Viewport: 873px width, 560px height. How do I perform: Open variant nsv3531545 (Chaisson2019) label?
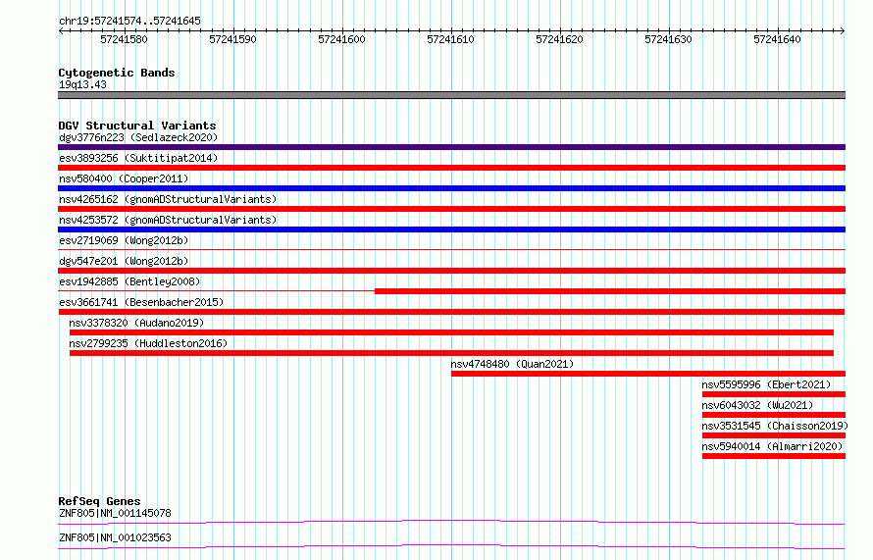[x=775, y=426]
